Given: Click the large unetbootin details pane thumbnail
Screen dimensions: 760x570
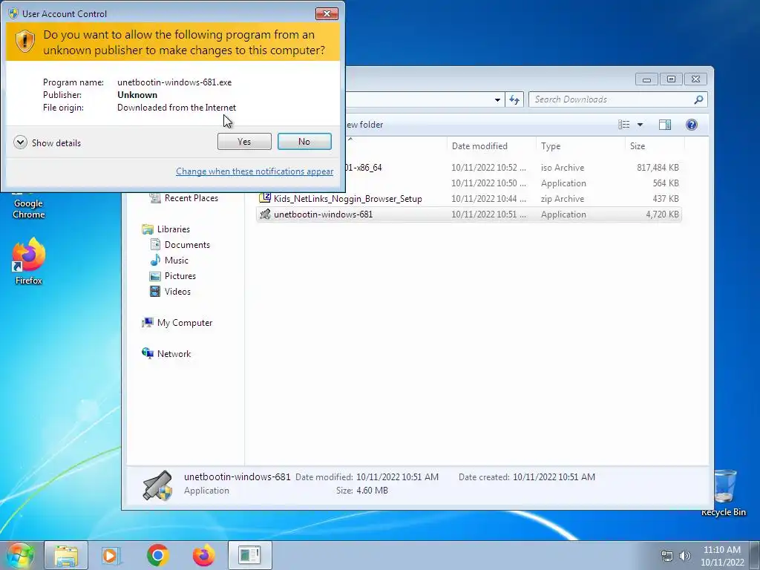Looking at the screenshot, I should (157, 485).
